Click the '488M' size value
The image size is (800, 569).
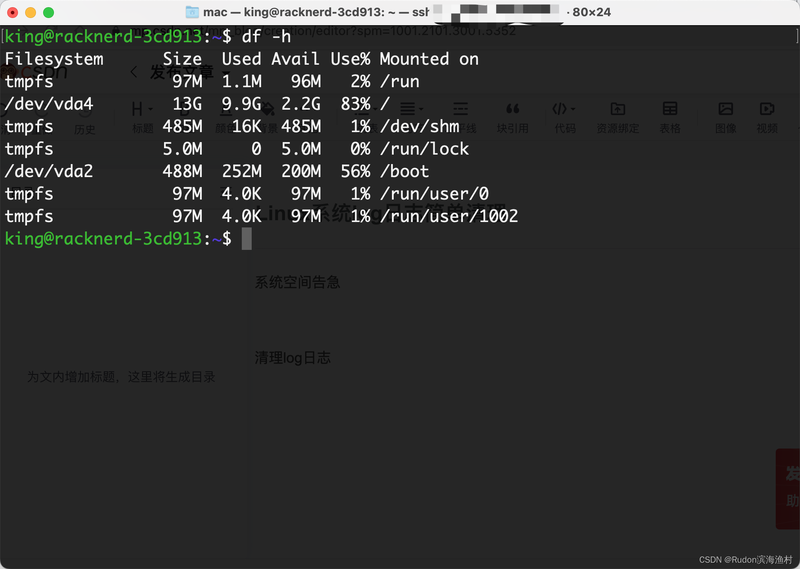pos(182,171)
